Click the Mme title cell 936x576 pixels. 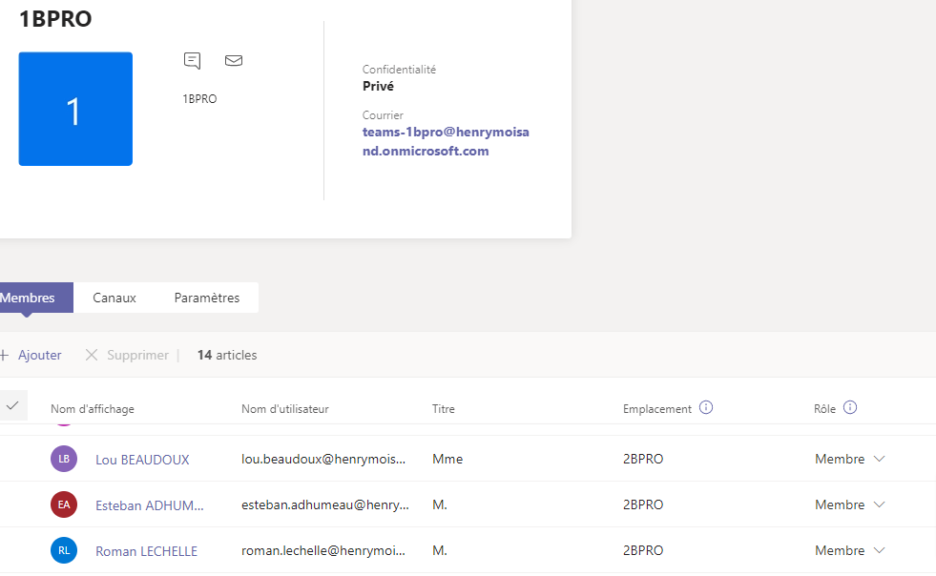click(447, 459)
